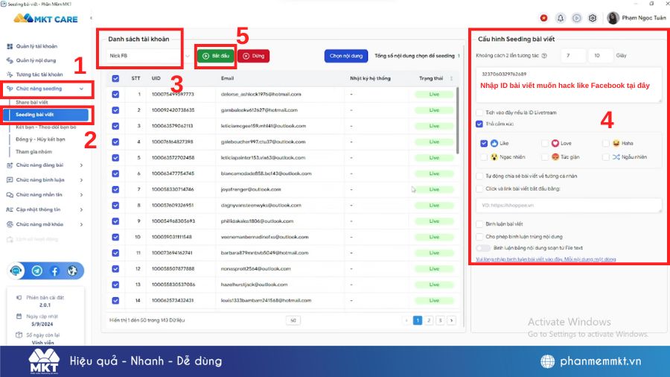This screenshot has width=670, height=377.
Task: Click the red record icon in header
Action: tap(543, 18)
